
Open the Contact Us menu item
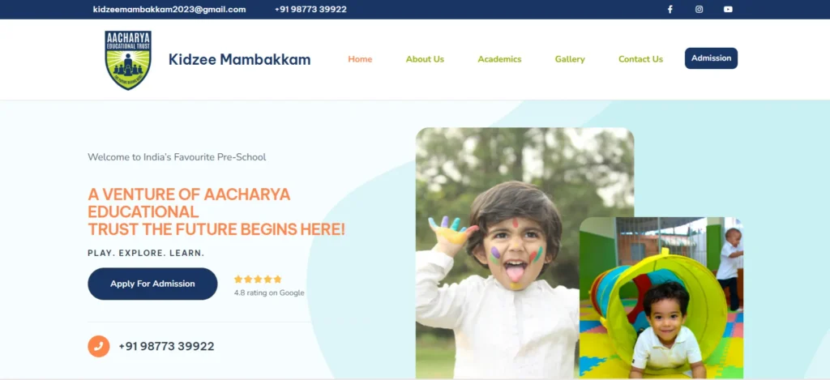pos(640,59)
